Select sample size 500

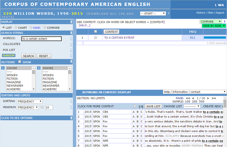pyautogui.click(x=202, y=101)
